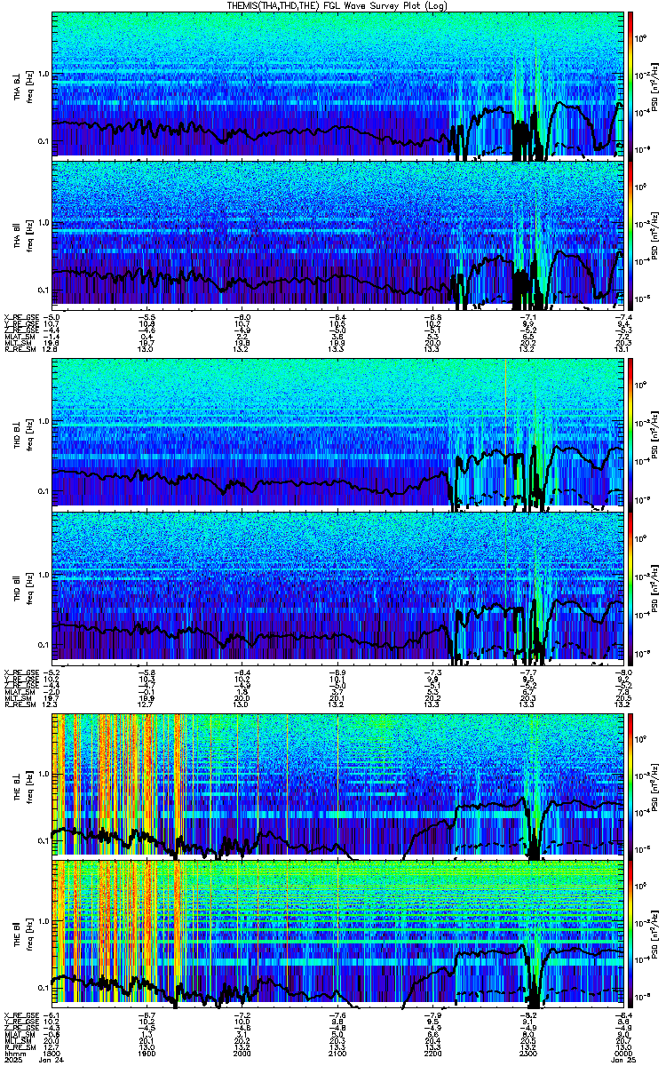Click the 1.0 Hz tick of THA B⊥ panel

pos(43,73)
